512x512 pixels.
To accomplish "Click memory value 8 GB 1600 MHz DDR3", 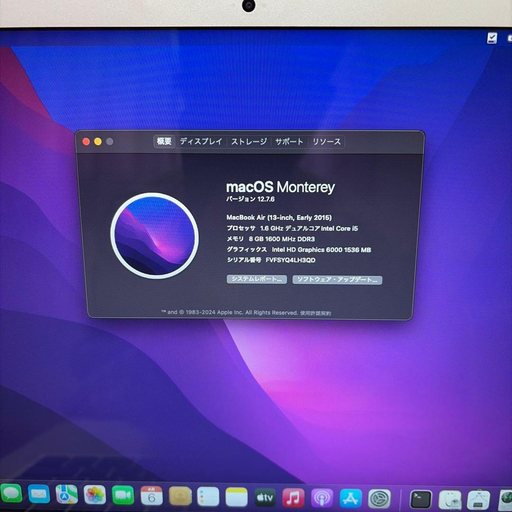I will pyautogui.click(x=282, y=239).
